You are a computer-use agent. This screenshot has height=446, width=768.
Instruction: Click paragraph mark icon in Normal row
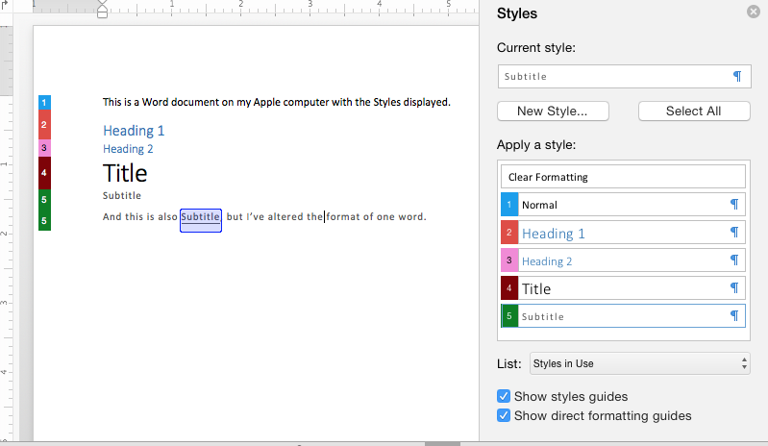pos(734,204)
